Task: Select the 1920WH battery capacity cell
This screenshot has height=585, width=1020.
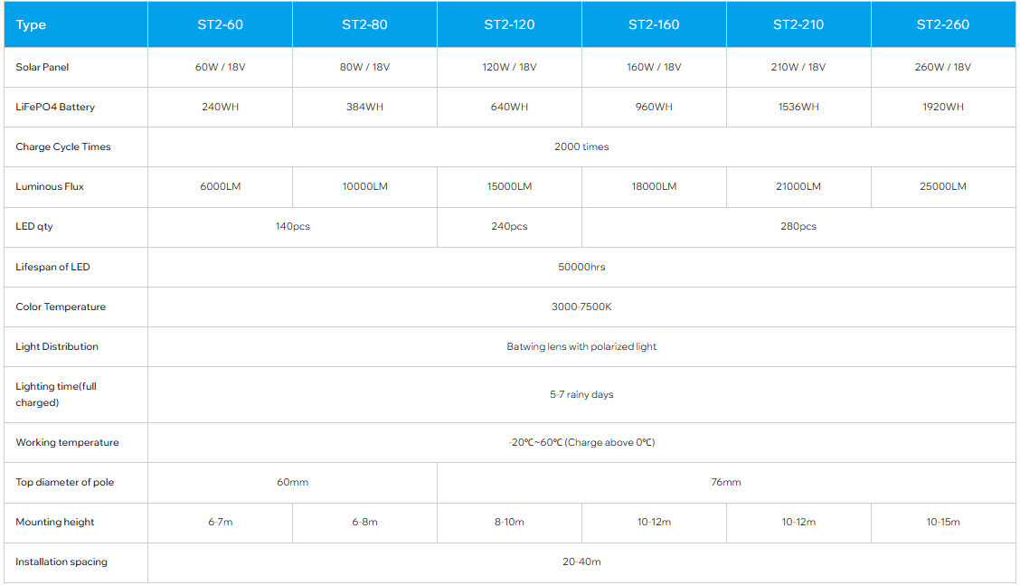Action: coord(943,107)
